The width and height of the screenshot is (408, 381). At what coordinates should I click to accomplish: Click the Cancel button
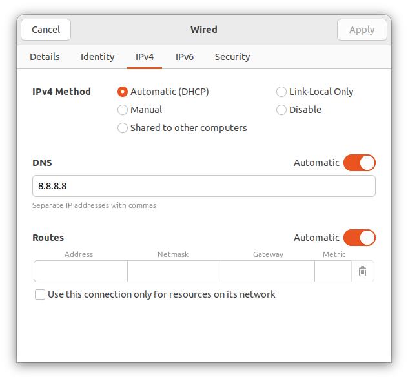46,30
